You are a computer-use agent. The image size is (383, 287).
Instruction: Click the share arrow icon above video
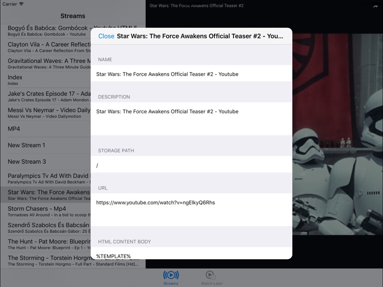pos(376,6)
